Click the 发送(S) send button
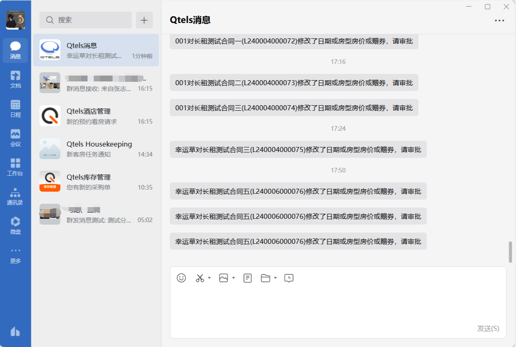This screenshot has width=516, height=347. click(x=488, y=329)
